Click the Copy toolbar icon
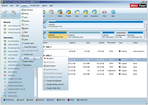The height and width of the screenshot is (105, 148). pos(77,12)
